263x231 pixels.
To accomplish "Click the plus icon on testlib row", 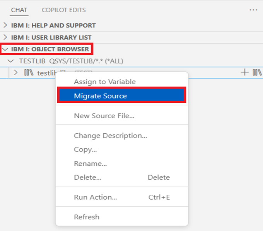I will point(244,72).
